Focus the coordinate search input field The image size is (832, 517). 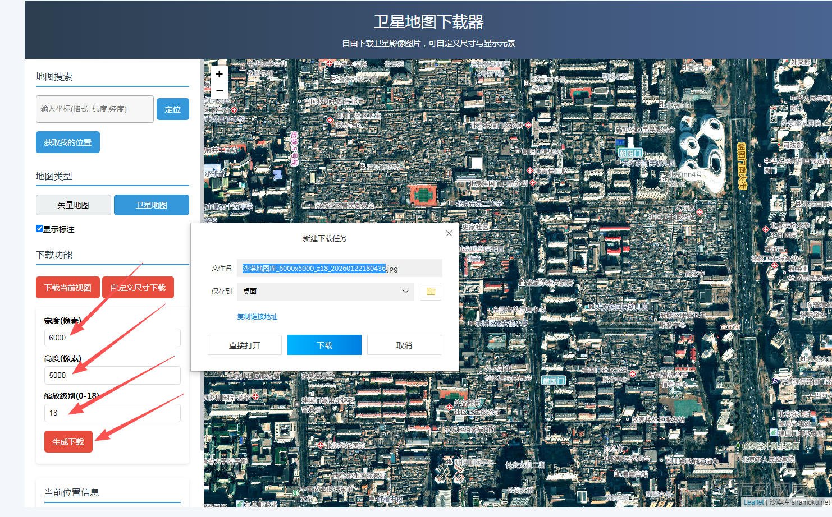point(94,109)
